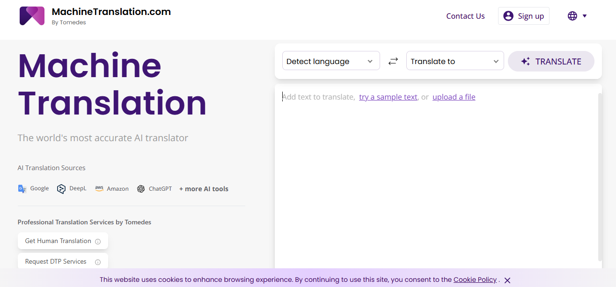
Task: Open the Detect language dropdown
Action: [x=331, y=61]
